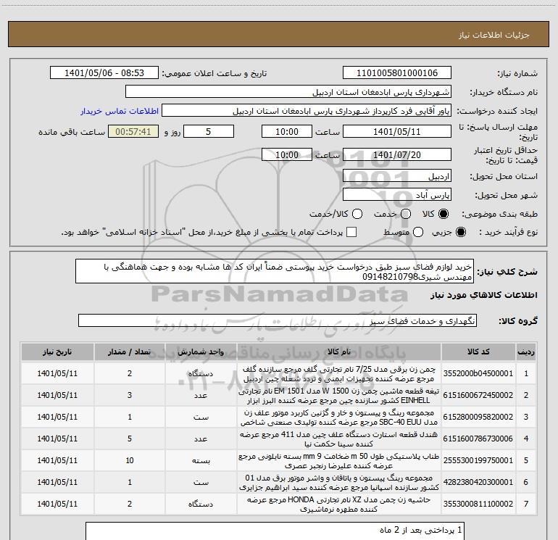
Task: Click the گروه کالا field
Action: pyautogui.click(x=278, y=320)
